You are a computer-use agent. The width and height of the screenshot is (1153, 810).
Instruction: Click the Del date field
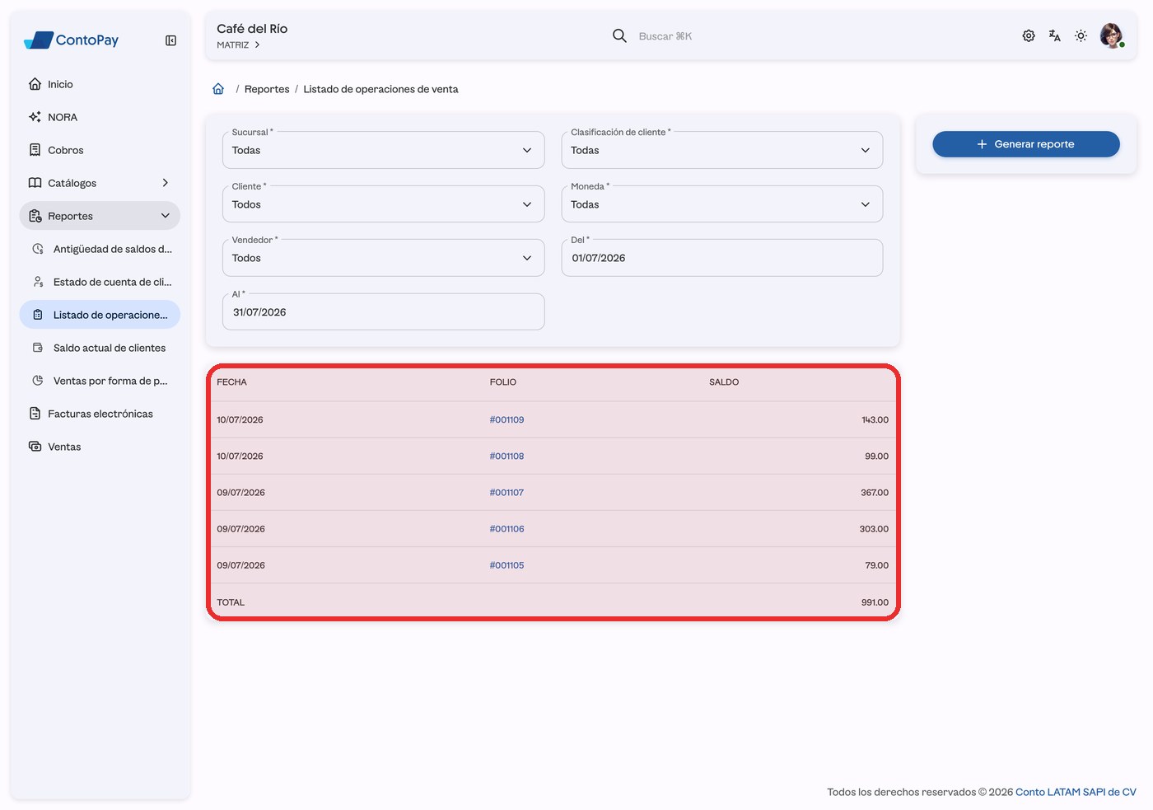click(x=721, y=258)
